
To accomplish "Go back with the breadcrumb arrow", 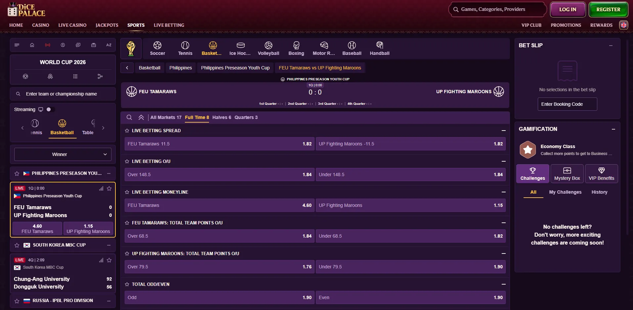I will [127, 68].
